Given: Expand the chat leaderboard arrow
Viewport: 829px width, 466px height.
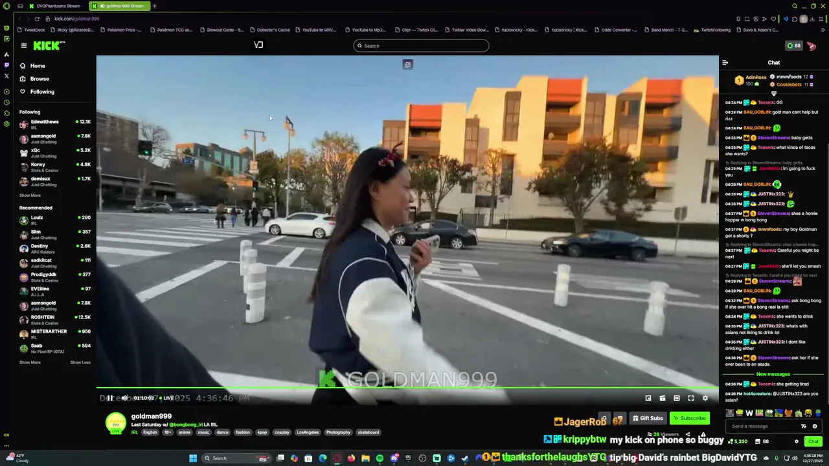Looking at the screenshot, I should pyautogui.click(x=773, y=94).
